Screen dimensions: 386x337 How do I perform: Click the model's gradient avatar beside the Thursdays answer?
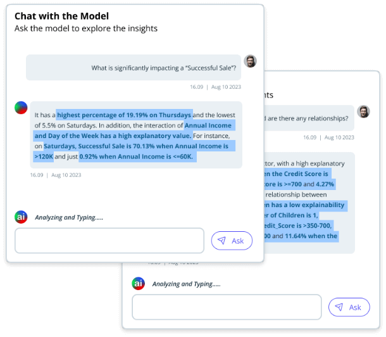coord(21,107)
